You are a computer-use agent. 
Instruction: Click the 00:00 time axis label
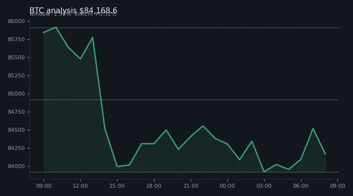point(227,186)
